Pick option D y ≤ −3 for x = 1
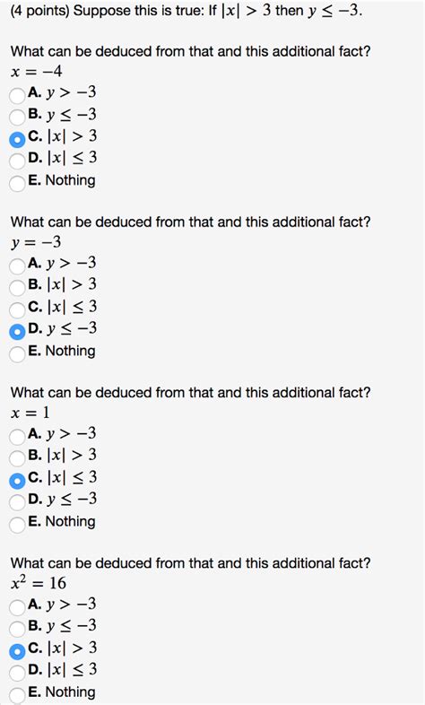This screenshot has width=425, height=705. coord(17,502)
